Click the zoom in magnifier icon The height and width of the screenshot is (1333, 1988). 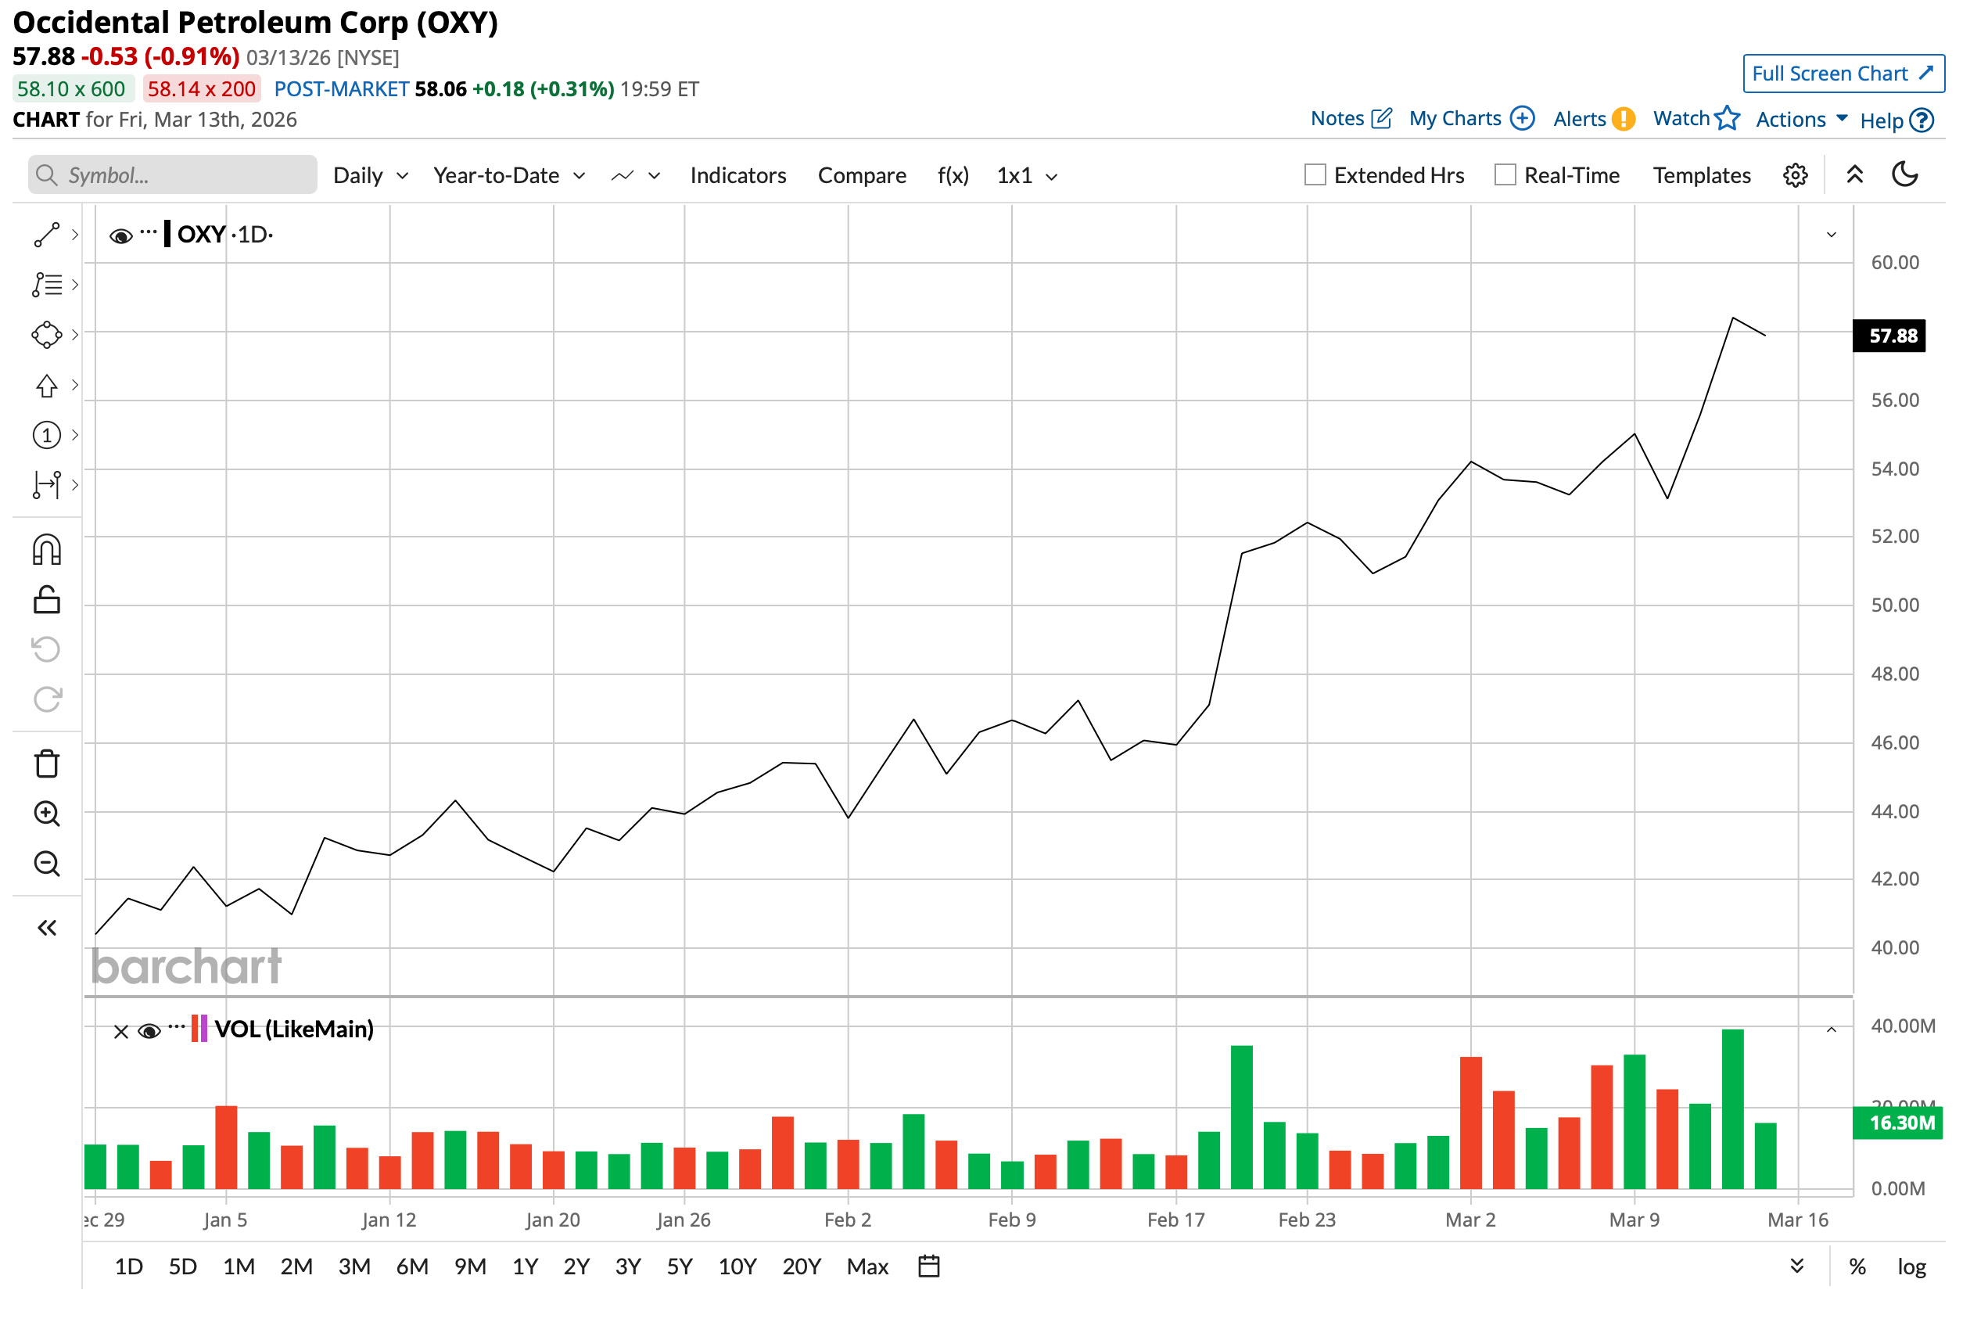(x=47, y=814)
